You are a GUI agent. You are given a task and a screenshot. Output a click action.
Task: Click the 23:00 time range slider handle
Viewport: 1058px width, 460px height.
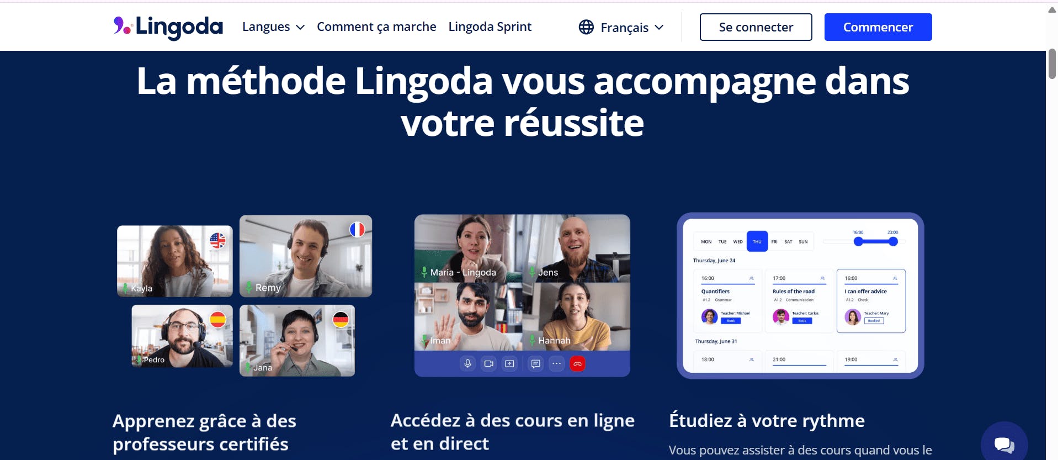click(x=893, y=241)
